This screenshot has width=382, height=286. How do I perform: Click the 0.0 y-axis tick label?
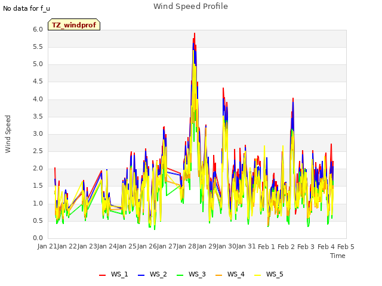(38, 238)
